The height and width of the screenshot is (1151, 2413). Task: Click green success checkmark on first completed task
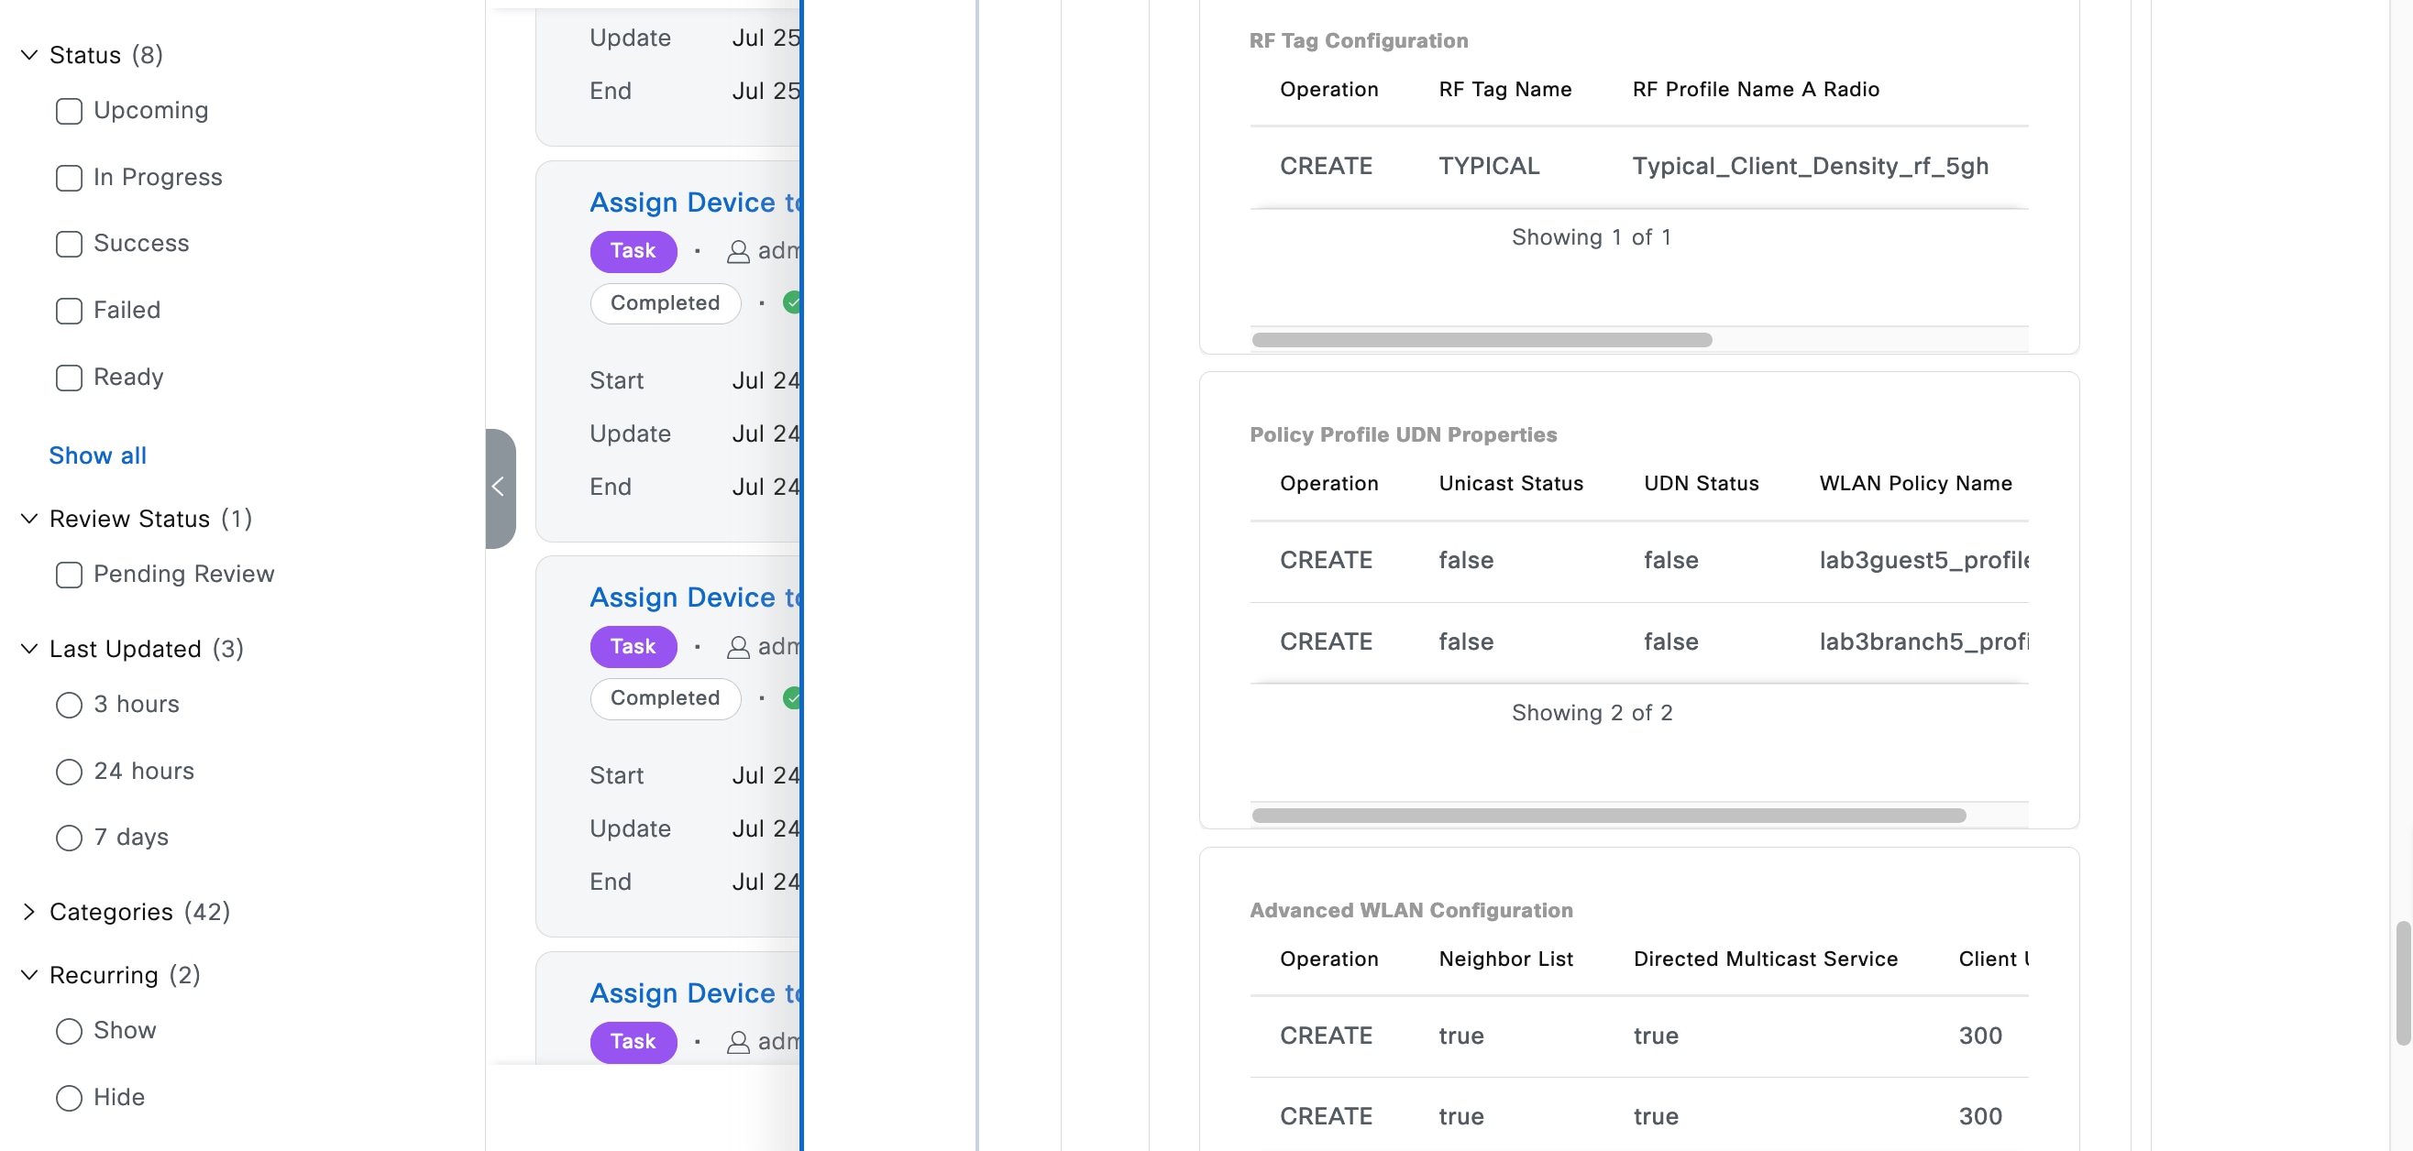pyautogui.click(x=792, y=302)
